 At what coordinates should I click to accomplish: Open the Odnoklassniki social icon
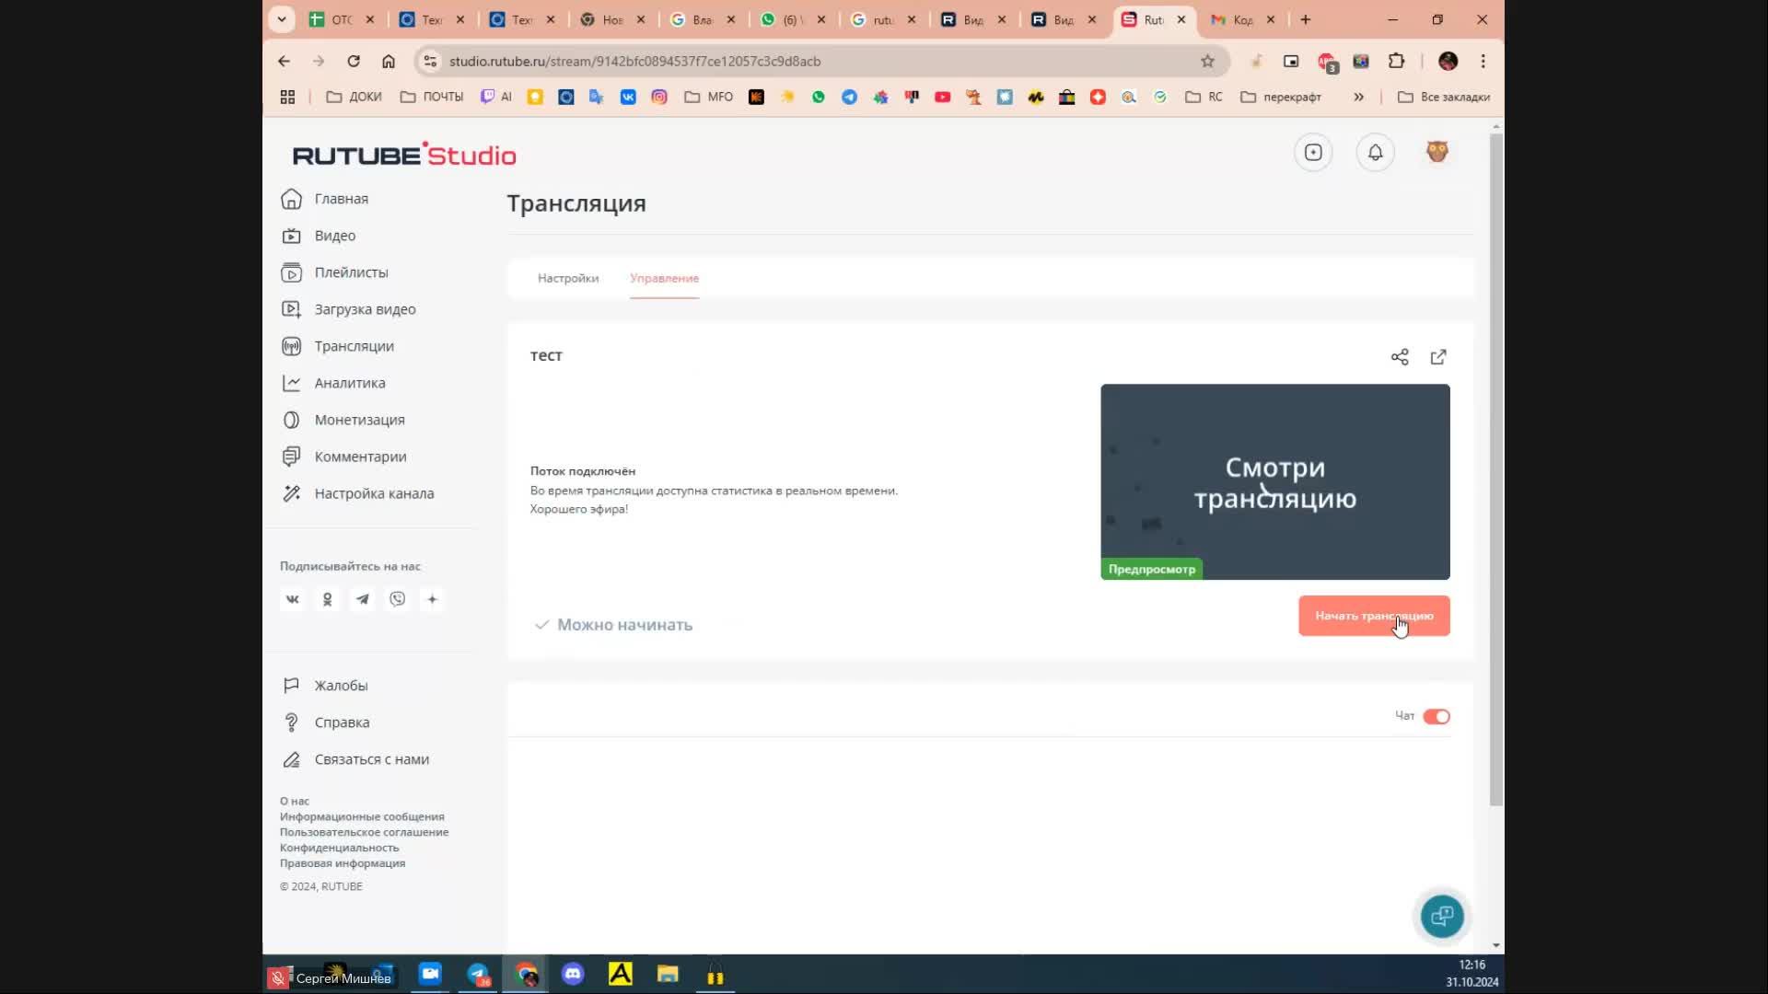[x=327, y=599]
